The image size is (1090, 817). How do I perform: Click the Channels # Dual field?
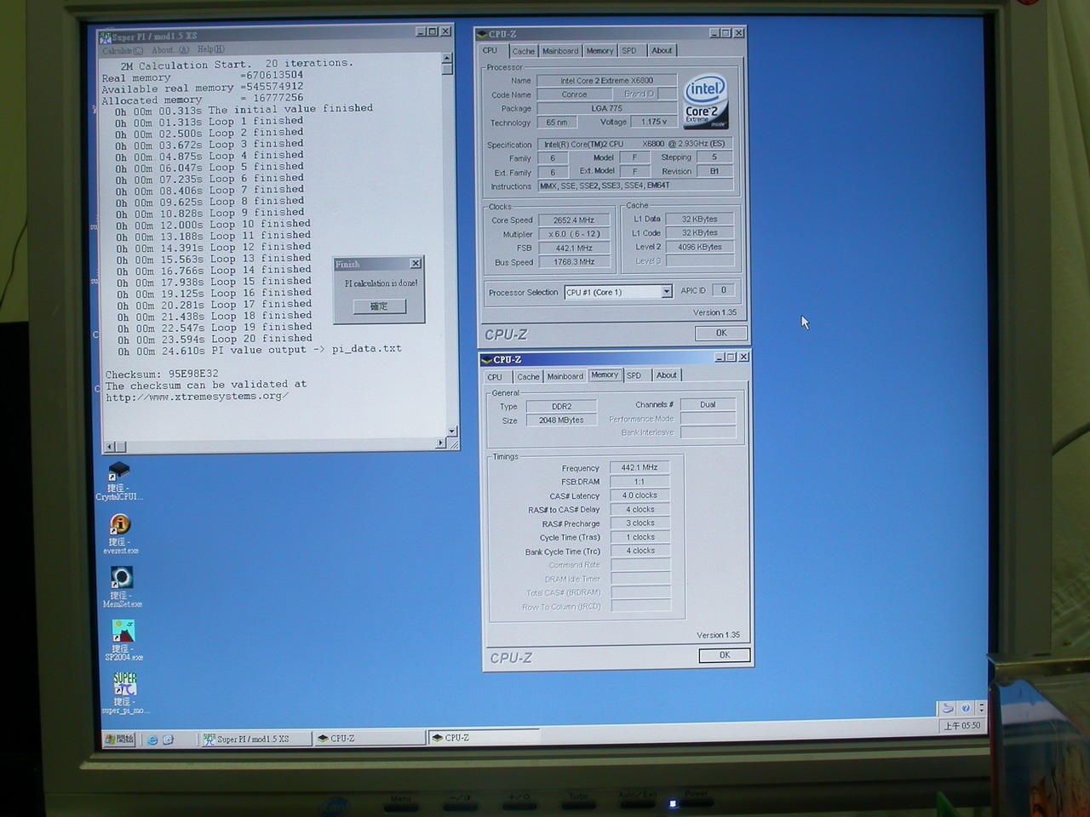(708, 405)
